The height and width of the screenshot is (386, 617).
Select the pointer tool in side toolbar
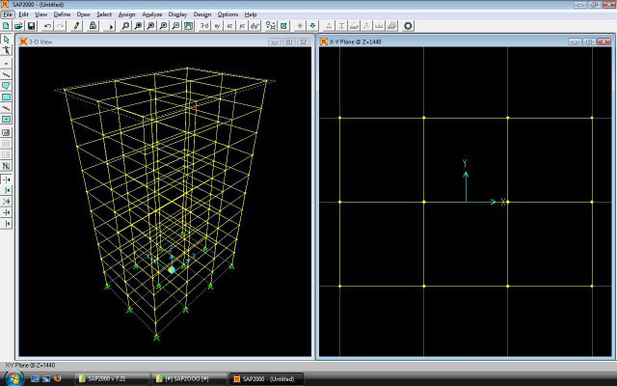[x=7, y=39]
